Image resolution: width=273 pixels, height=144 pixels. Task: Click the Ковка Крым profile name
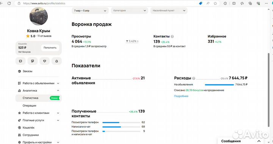point(38,31)
